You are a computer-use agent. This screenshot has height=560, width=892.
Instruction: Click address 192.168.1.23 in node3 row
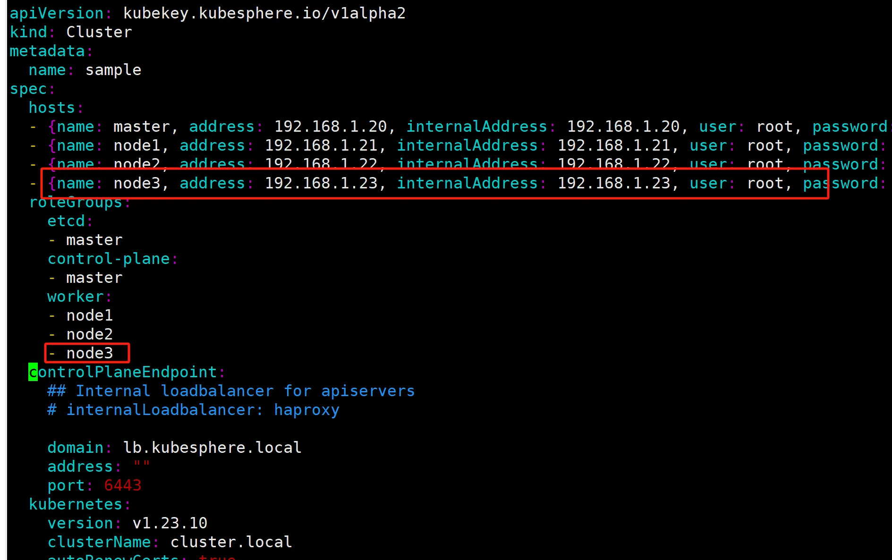(x=321, y=183)
